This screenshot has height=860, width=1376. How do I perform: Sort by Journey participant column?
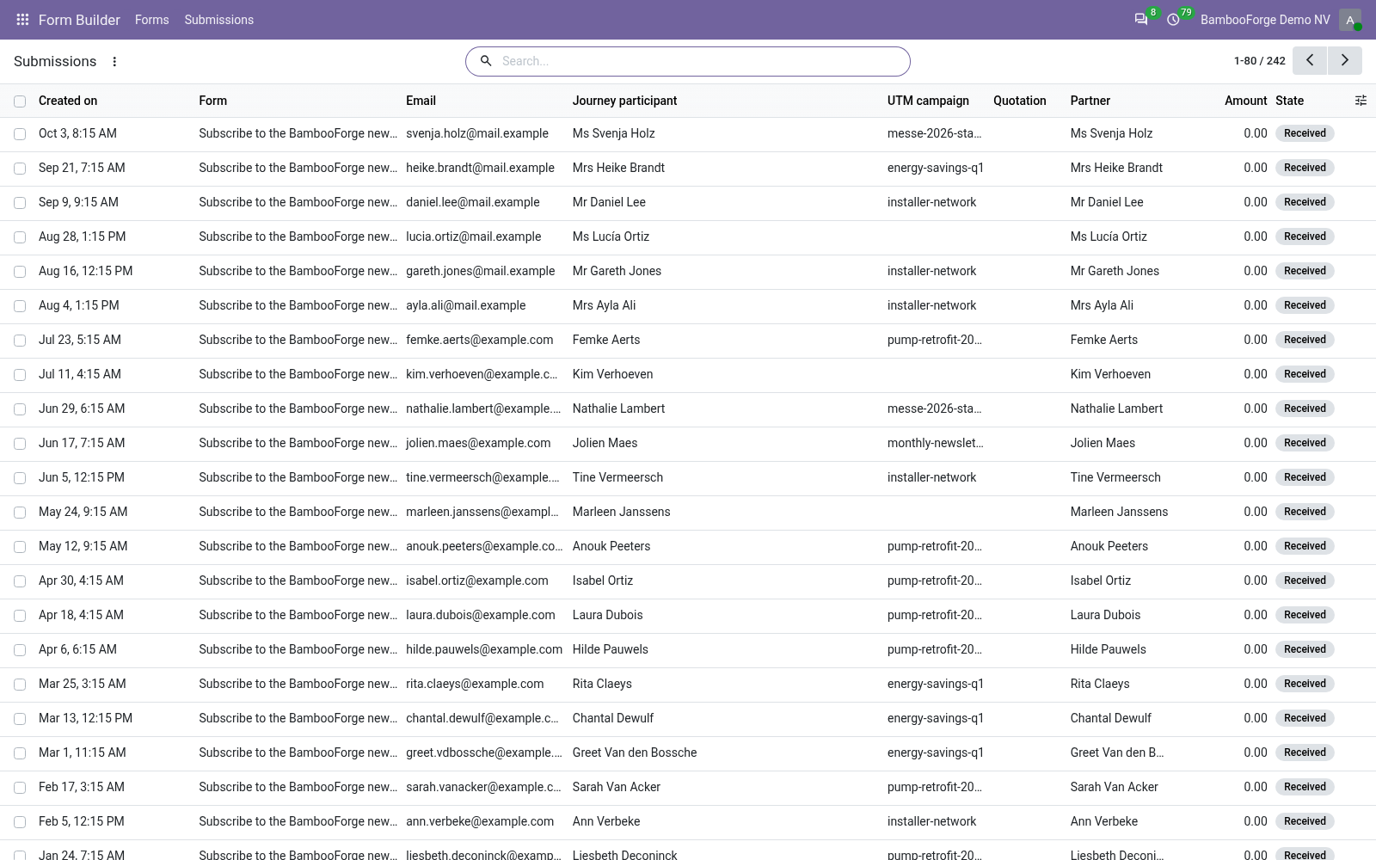click(x=624, y=101)
